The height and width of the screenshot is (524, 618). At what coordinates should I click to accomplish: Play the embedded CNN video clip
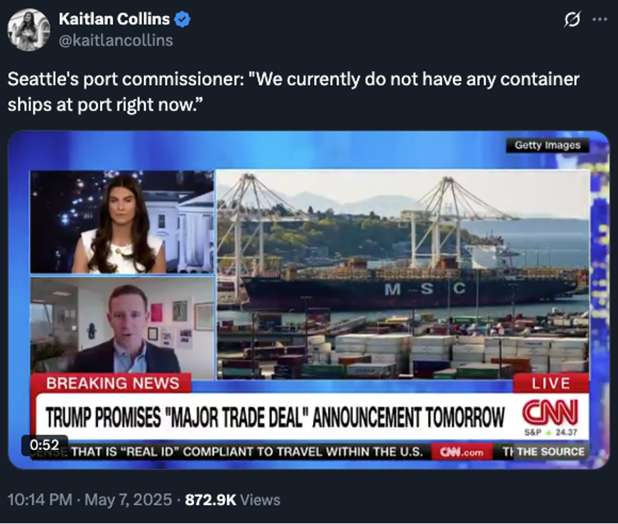point(308,300)
